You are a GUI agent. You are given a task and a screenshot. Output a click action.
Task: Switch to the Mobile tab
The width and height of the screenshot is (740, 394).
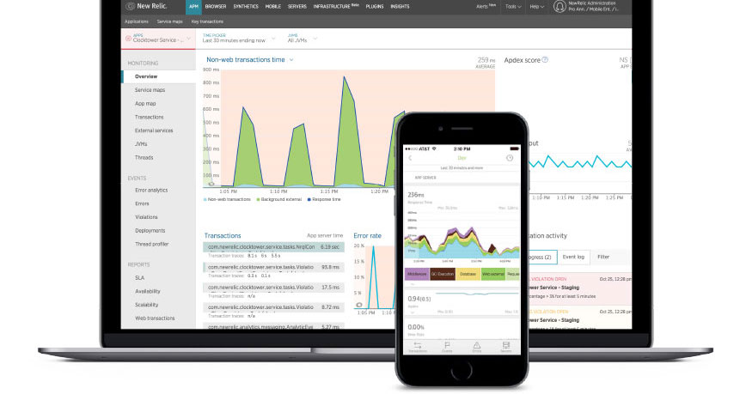point(273,7)
